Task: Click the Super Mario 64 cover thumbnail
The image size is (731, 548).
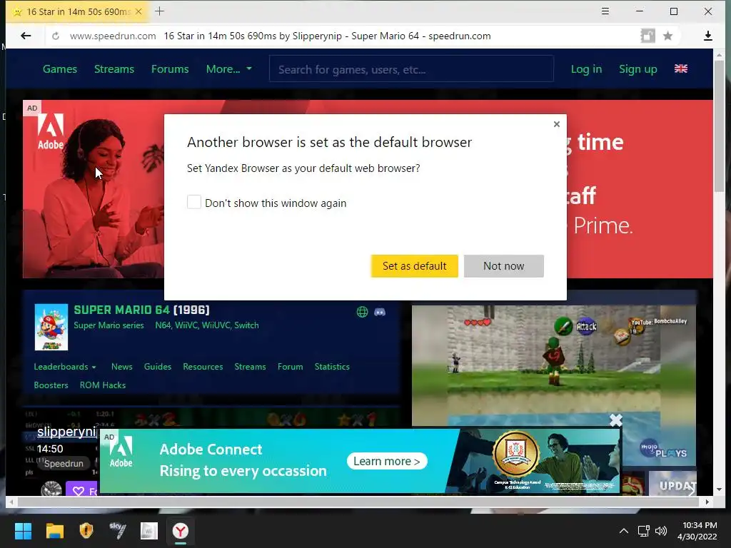Action: tap(51, 327)
